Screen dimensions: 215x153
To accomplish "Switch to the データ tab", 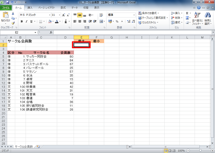I will [x=75, y=8].
